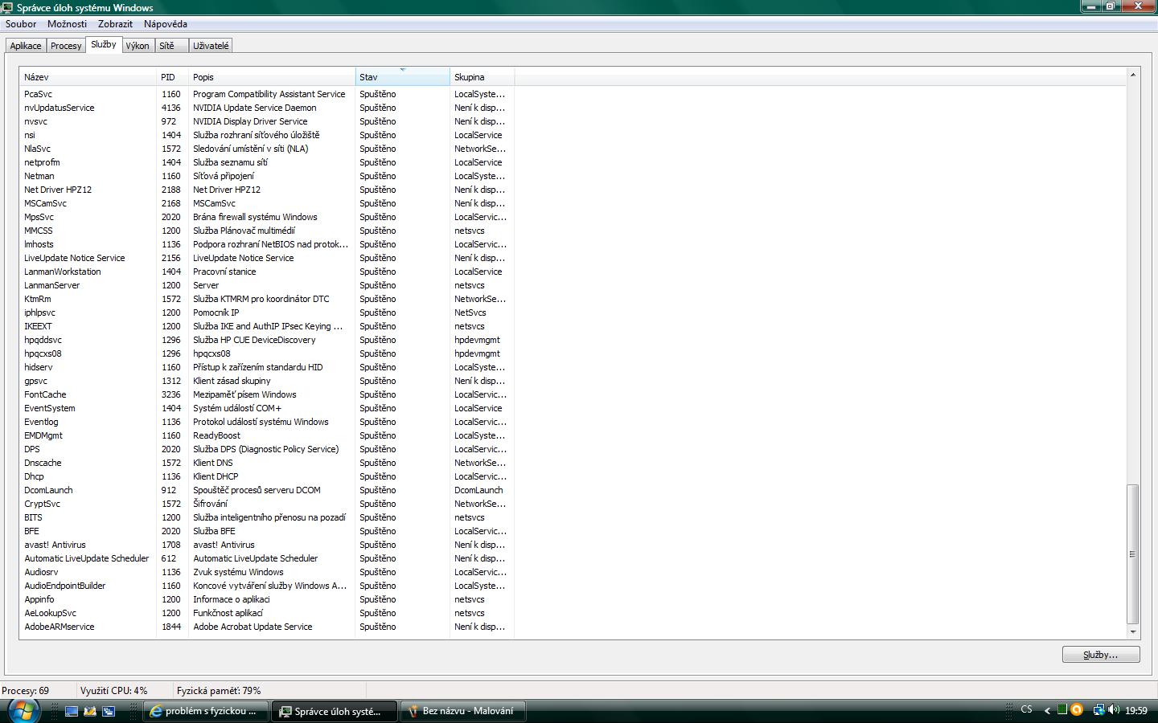
Task: Click the volume speaker tray icon
Action: 1114,710
